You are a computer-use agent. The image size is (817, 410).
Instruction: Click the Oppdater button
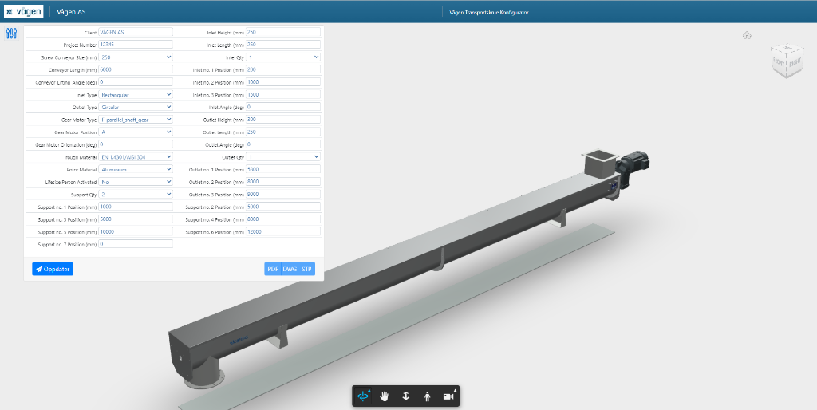point(53,269)
